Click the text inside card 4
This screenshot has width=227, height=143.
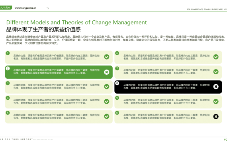click(57, 101)
